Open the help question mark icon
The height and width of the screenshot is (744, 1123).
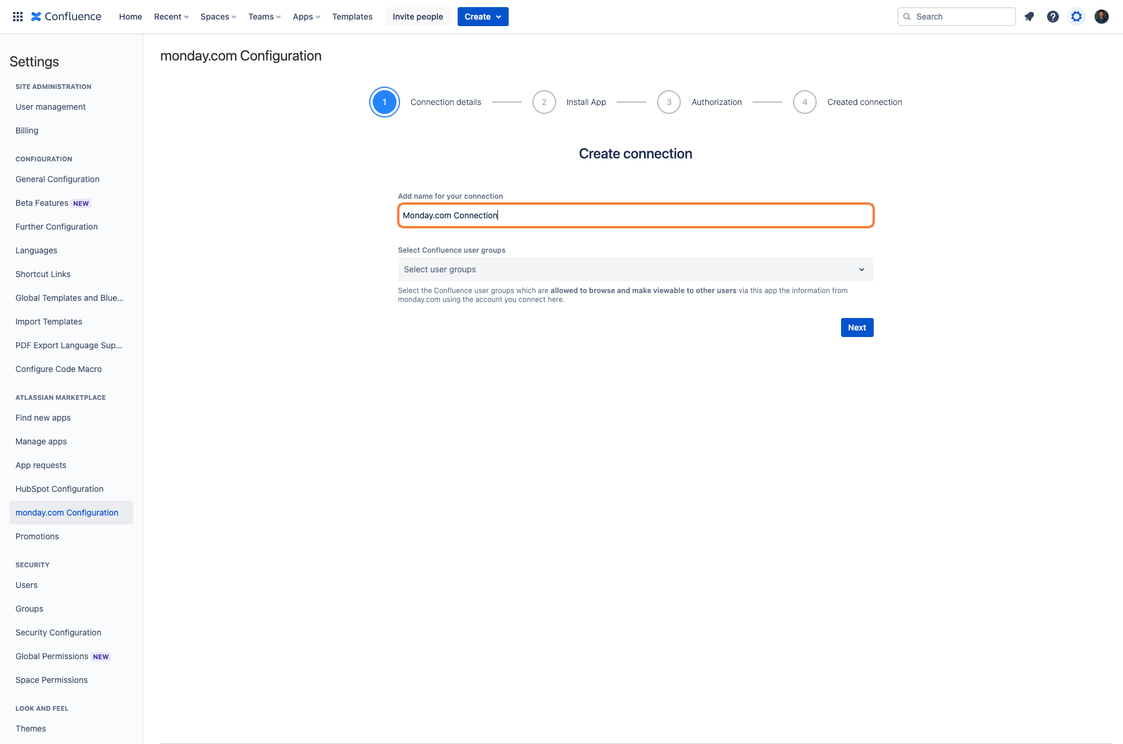(1053, 17)
